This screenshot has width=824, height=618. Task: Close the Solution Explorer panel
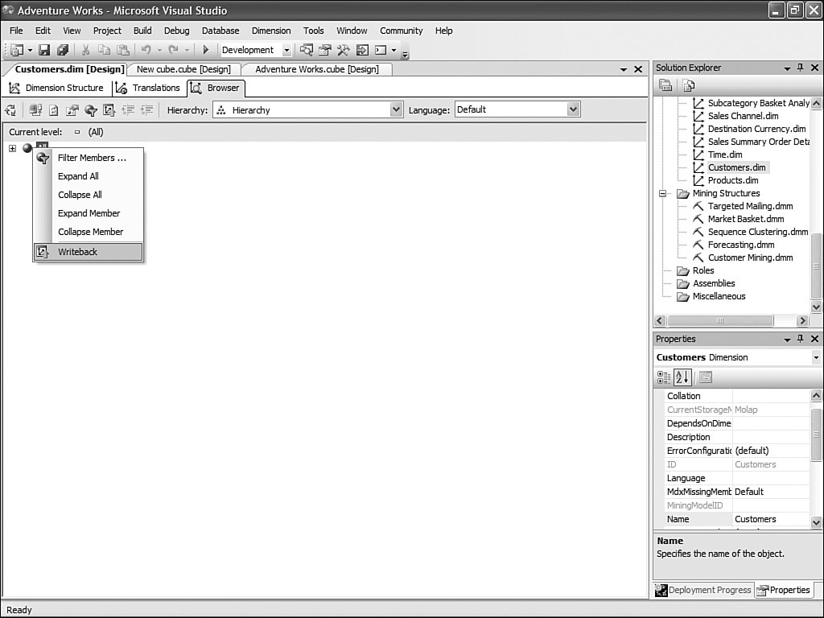814,68
